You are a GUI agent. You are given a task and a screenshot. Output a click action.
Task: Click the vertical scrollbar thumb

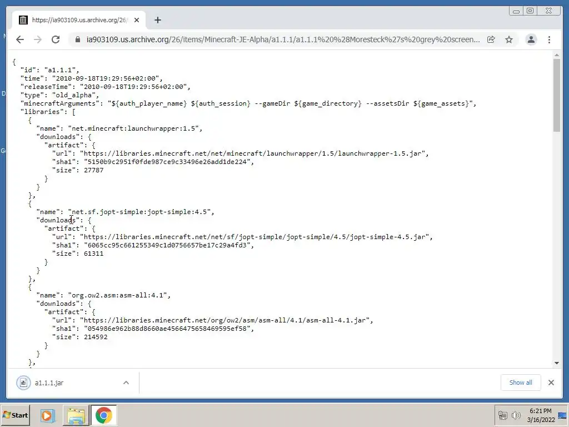557,95
